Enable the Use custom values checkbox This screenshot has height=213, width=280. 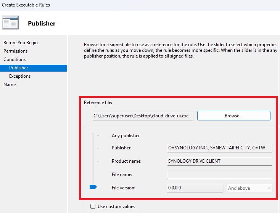pyautogui.click(x=93, y=207)
